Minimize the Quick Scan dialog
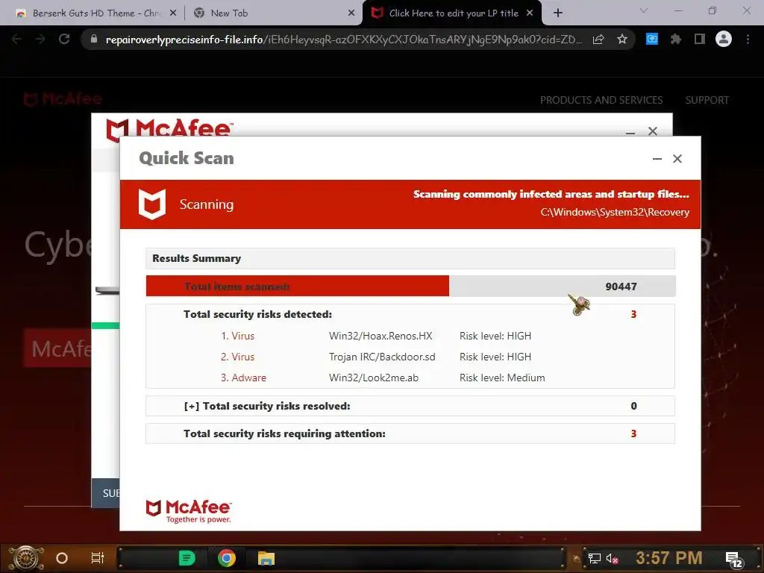The image size is (764, 573). 657,159
